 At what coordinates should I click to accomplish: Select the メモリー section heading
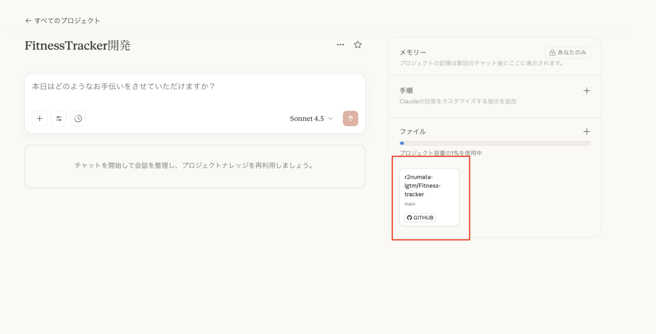pyautogui.click(x=413, y=52)
